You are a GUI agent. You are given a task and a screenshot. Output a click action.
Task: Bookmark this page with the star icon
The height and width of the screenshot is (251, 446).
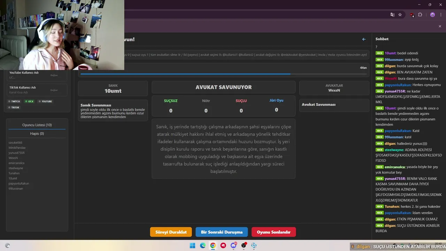(x=400, y=15)
